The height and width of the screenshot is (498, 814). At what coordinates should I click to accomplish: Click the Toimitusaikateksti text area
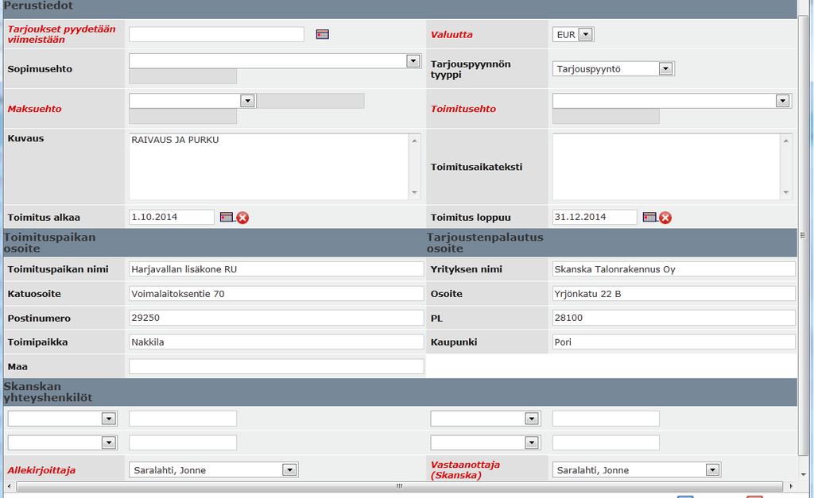[x=667, y=167]
